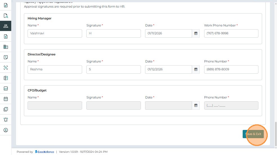277x155 pixels.
Task: Open the calendar icon in sidebar
Action: 6,99
